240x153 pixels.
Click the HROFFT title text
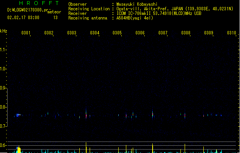click(39, 3)
